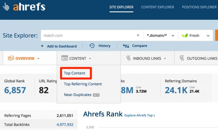Image resolution: width=218 pixels, height=130 pixels.
Task: Click the Inbound Links chain icon
Action: coord(128,58)
